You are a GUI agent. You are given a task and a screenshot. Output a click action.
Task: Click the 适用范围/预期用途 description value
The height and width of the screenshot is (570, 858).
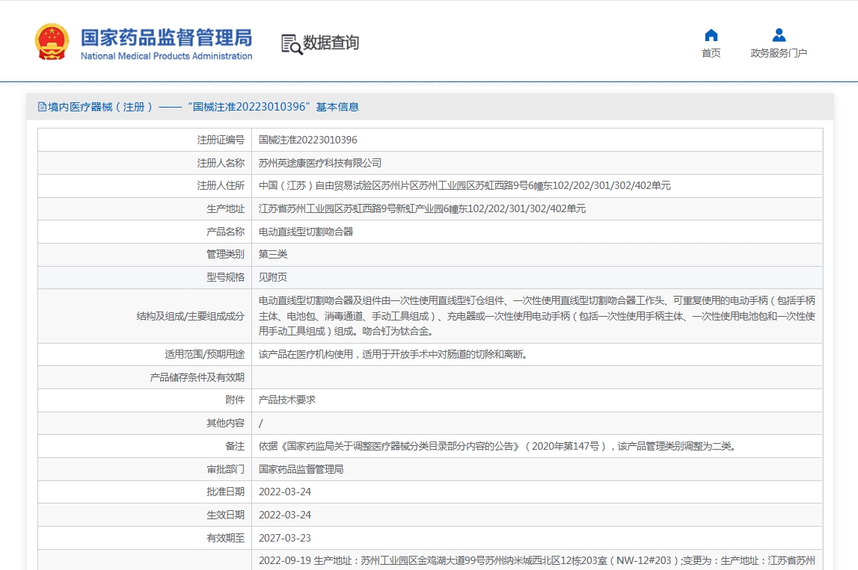394,354
